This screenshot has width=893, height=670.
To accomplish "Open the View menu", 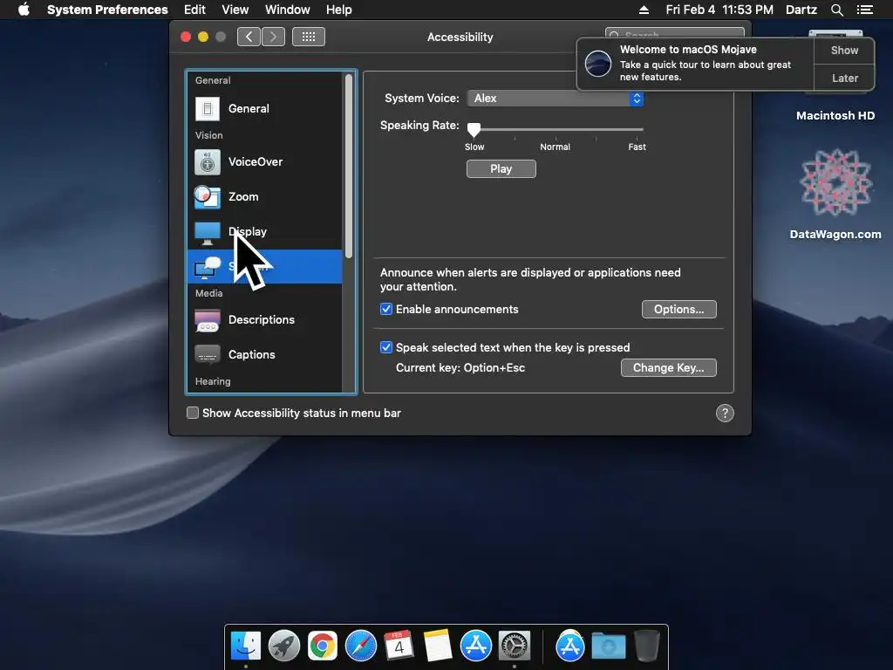I will [x=235, y=10].
